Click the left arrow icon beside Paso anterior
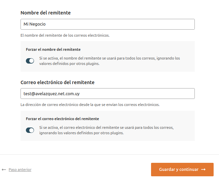Image resolution: width=219 pixels, height=182 pixels. point(4,170)
